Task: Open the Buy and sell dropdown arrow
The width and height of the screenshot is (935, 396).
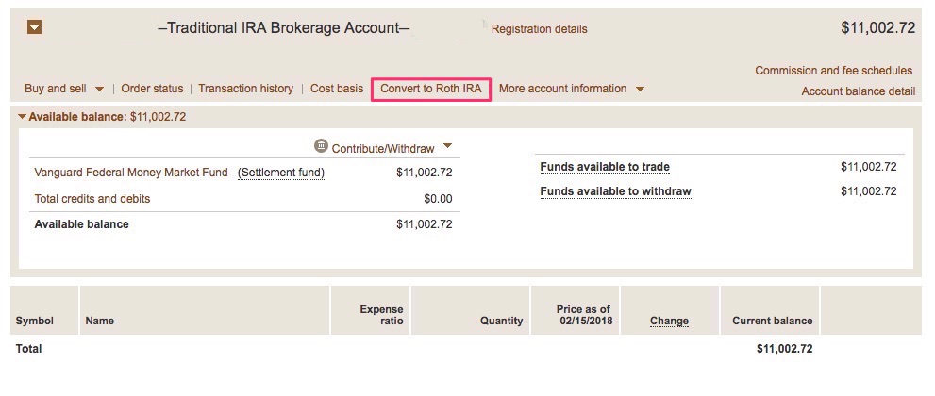Action: pos(99,90)
